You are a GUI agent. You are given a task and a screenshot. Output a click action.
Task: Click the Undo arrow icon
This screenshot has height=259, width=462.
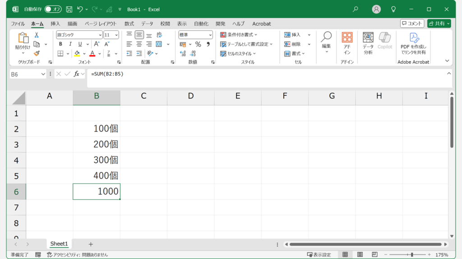[x=80, y=9]
